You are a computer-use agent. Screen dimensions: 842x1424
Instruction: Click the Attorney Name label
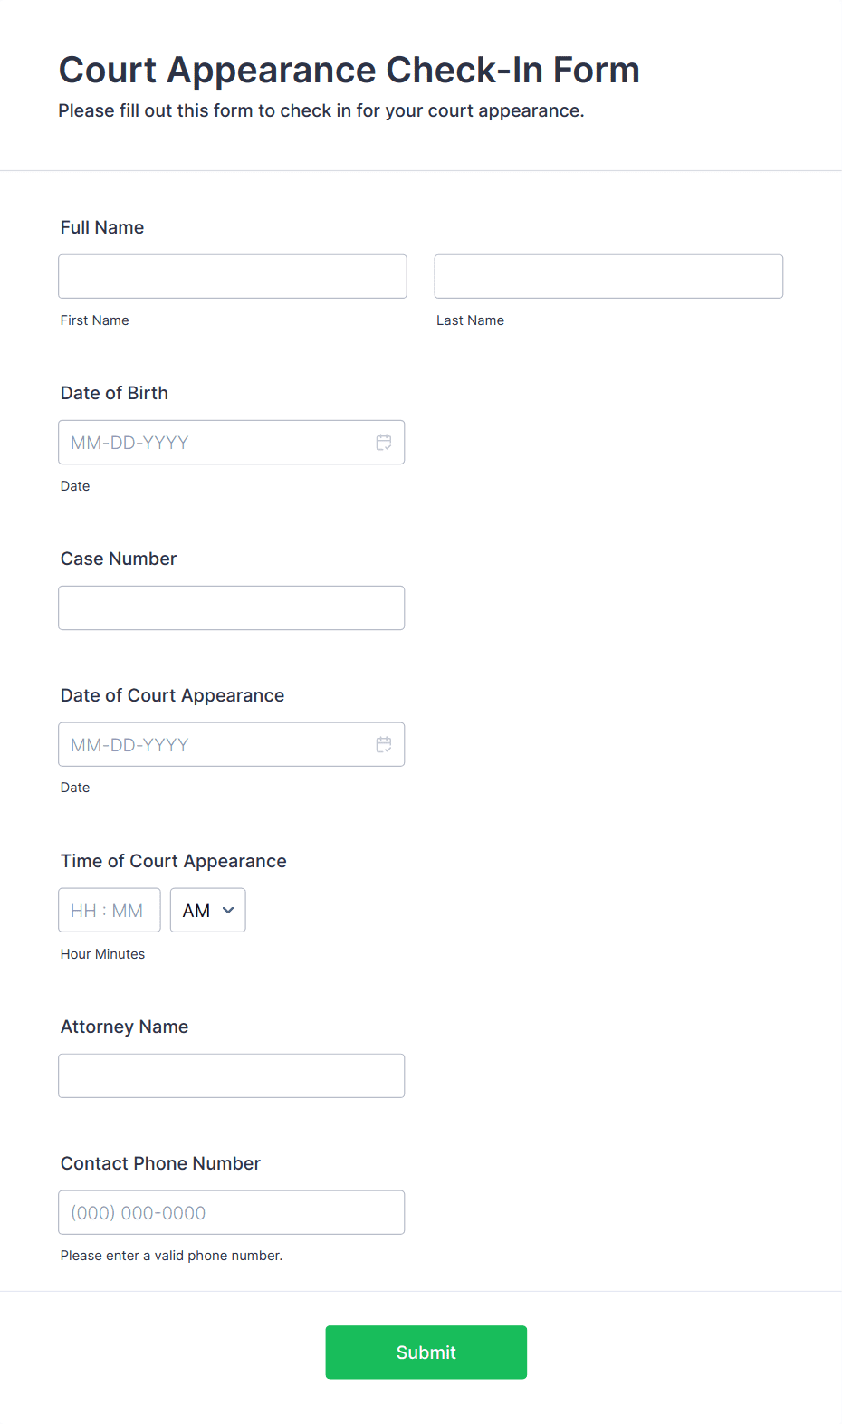coord(125,1027)
